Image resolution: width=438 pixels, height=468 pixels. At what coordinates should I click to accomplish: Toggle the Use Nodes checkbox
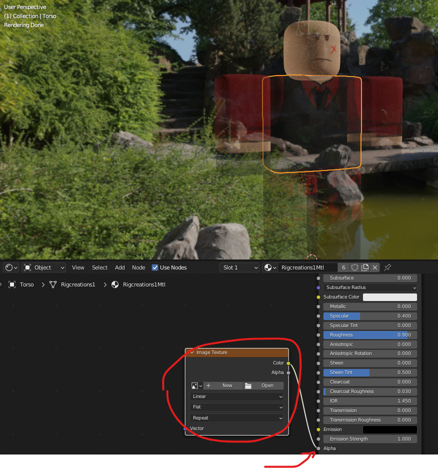point(154,267)
